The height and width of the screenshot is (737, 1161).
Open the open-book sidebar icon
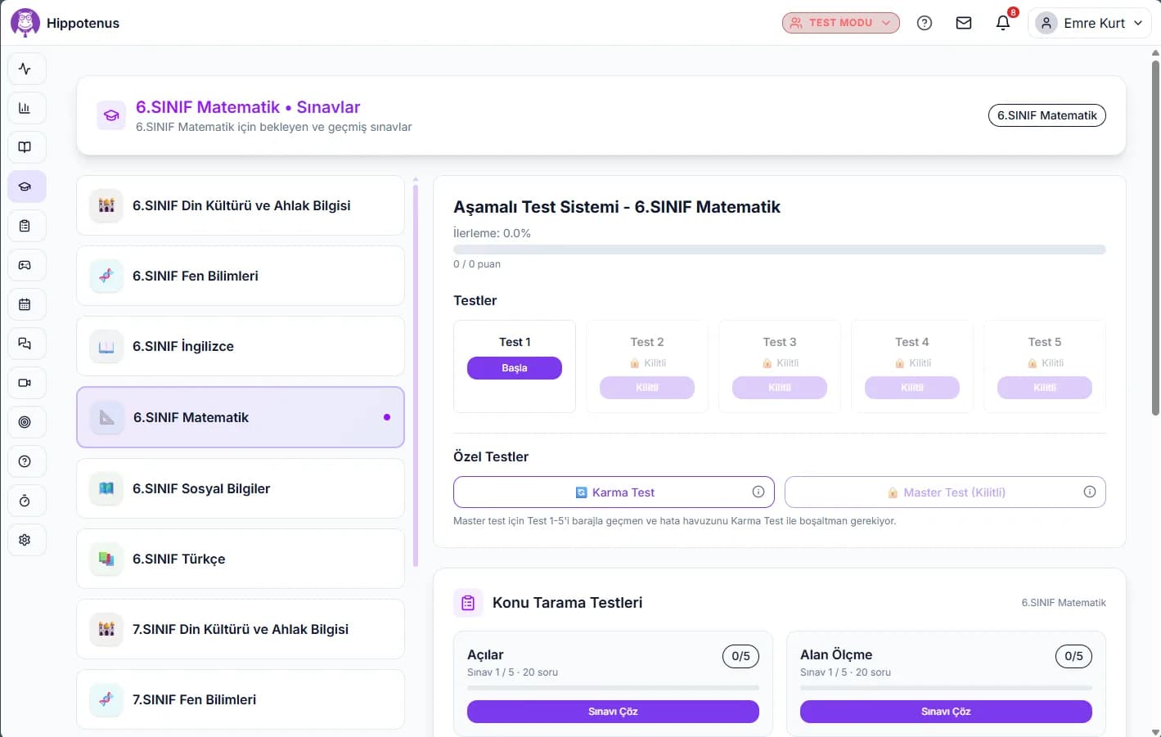(25, 147)
